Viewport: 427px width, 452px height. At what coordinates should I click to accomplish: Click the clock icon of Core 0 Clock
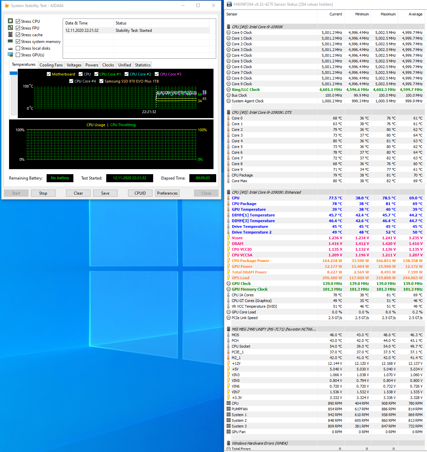pyautogui.click(x=229, y=33)
